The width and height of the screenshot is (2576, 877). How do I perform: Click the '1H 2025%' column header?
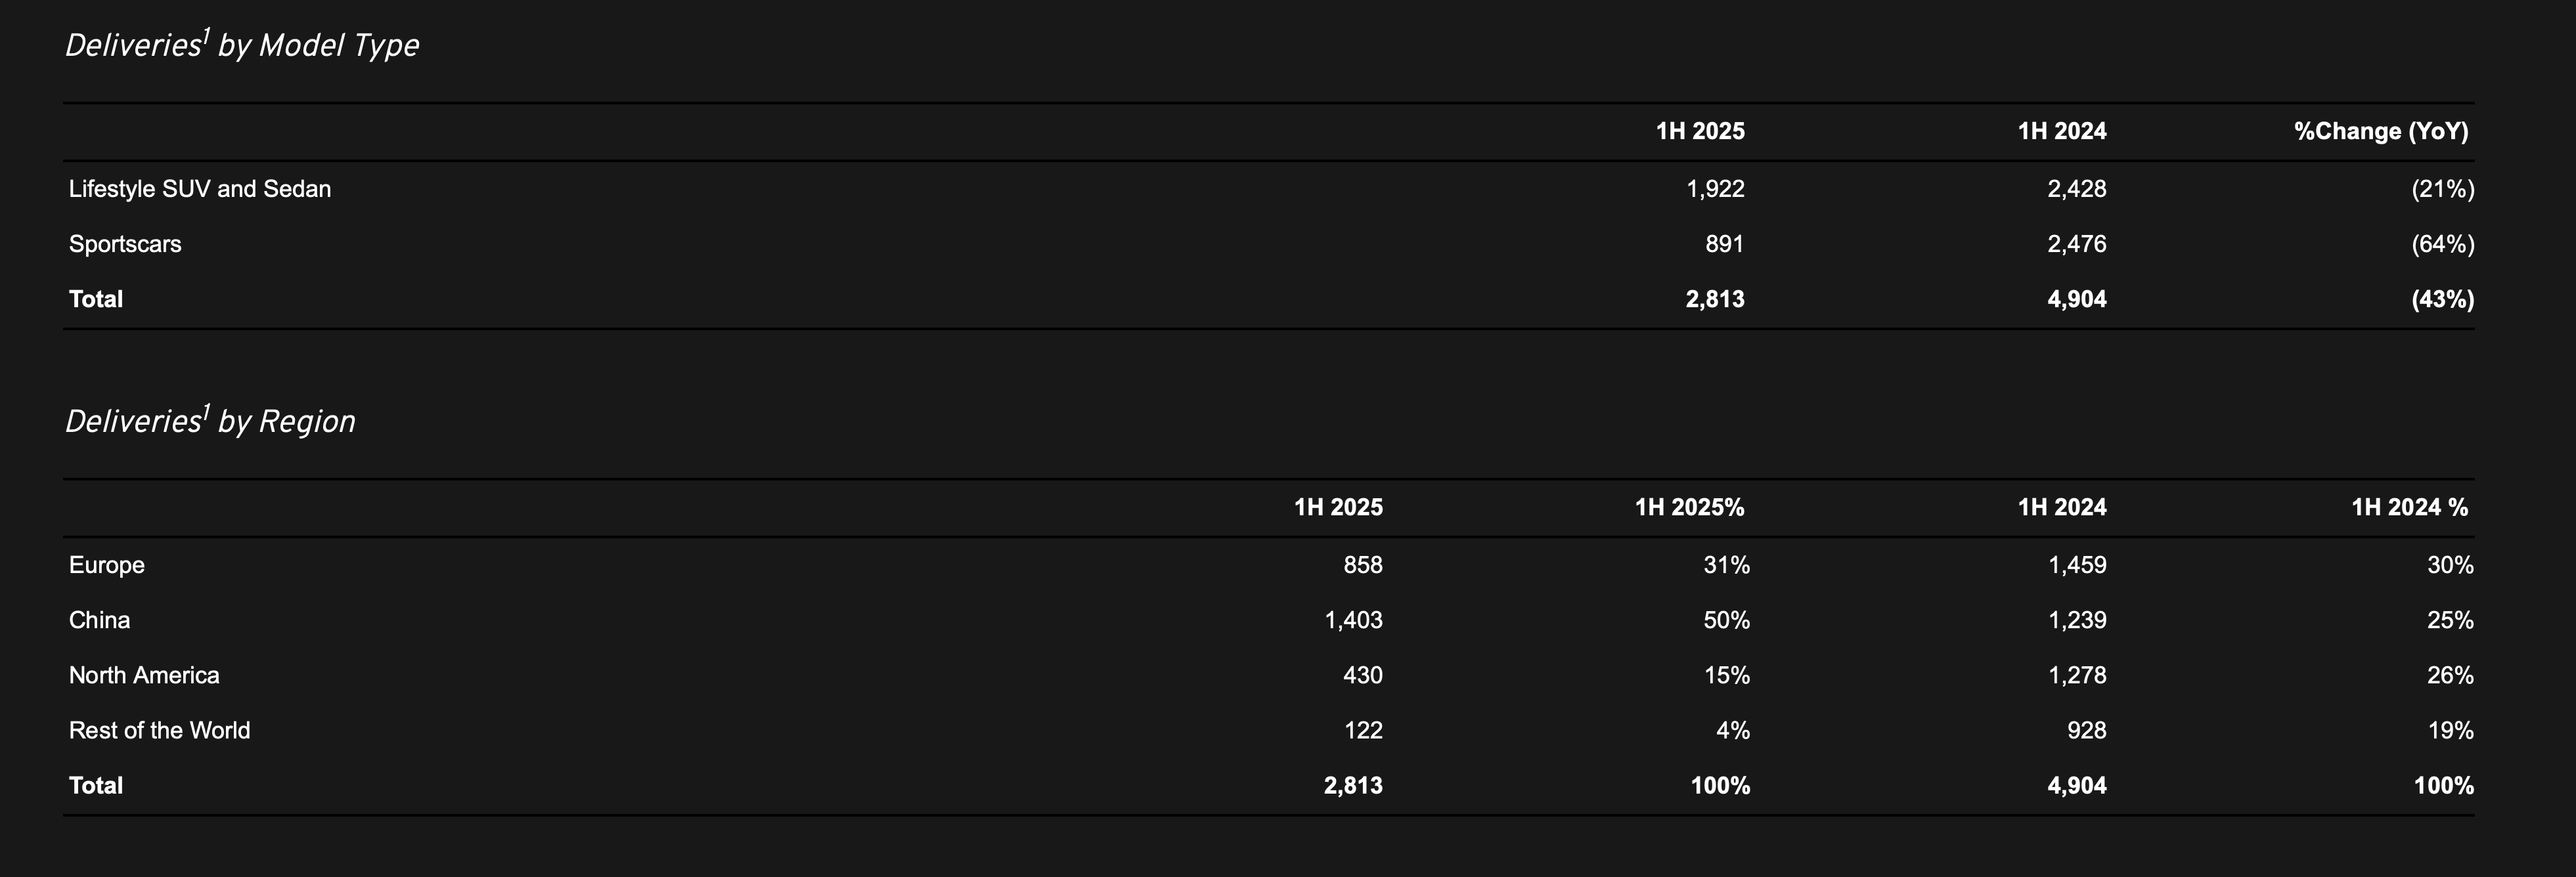coord(1689,507)
